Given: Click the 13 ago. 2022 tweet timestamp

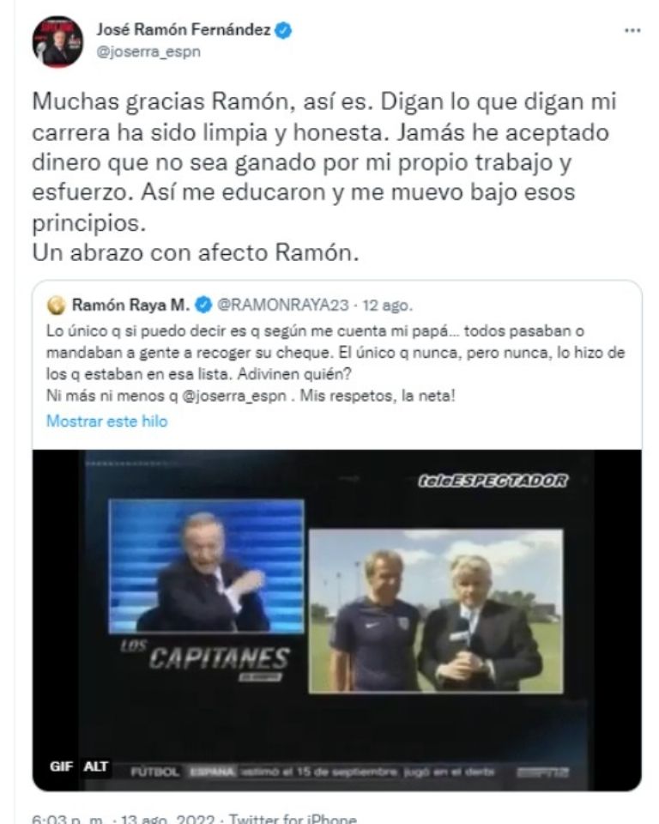Looking at the screenshot, I should [167, 819].
